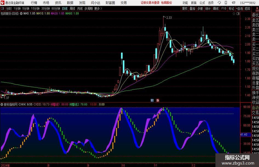Open the 问小达 menu
This screenshot has width=259, height=167.
point(95,3)
